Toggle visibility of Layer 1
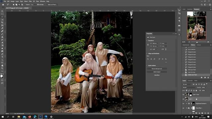This screenshot has height=119, width=212. (183, 99)
